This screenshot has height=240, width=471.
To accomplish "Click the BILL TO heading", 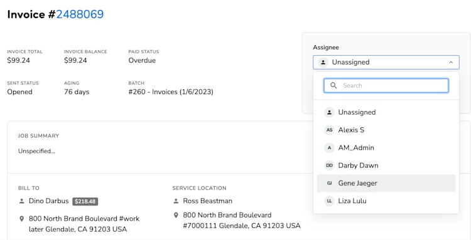I will [29, 188].
